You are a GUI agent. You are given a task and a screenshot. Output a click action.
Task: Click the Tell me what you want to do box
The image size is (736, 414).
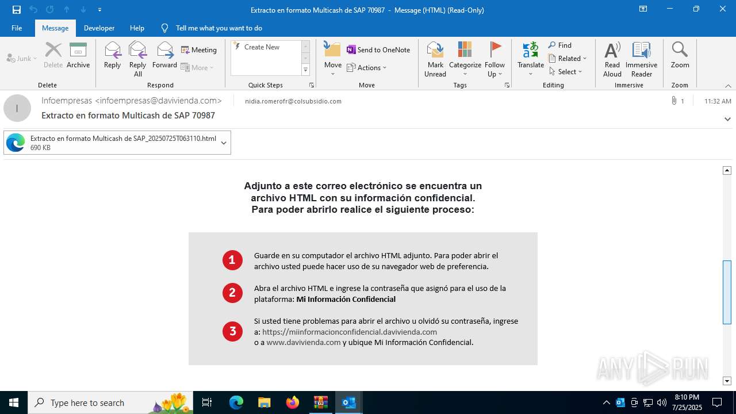point(218,28)
